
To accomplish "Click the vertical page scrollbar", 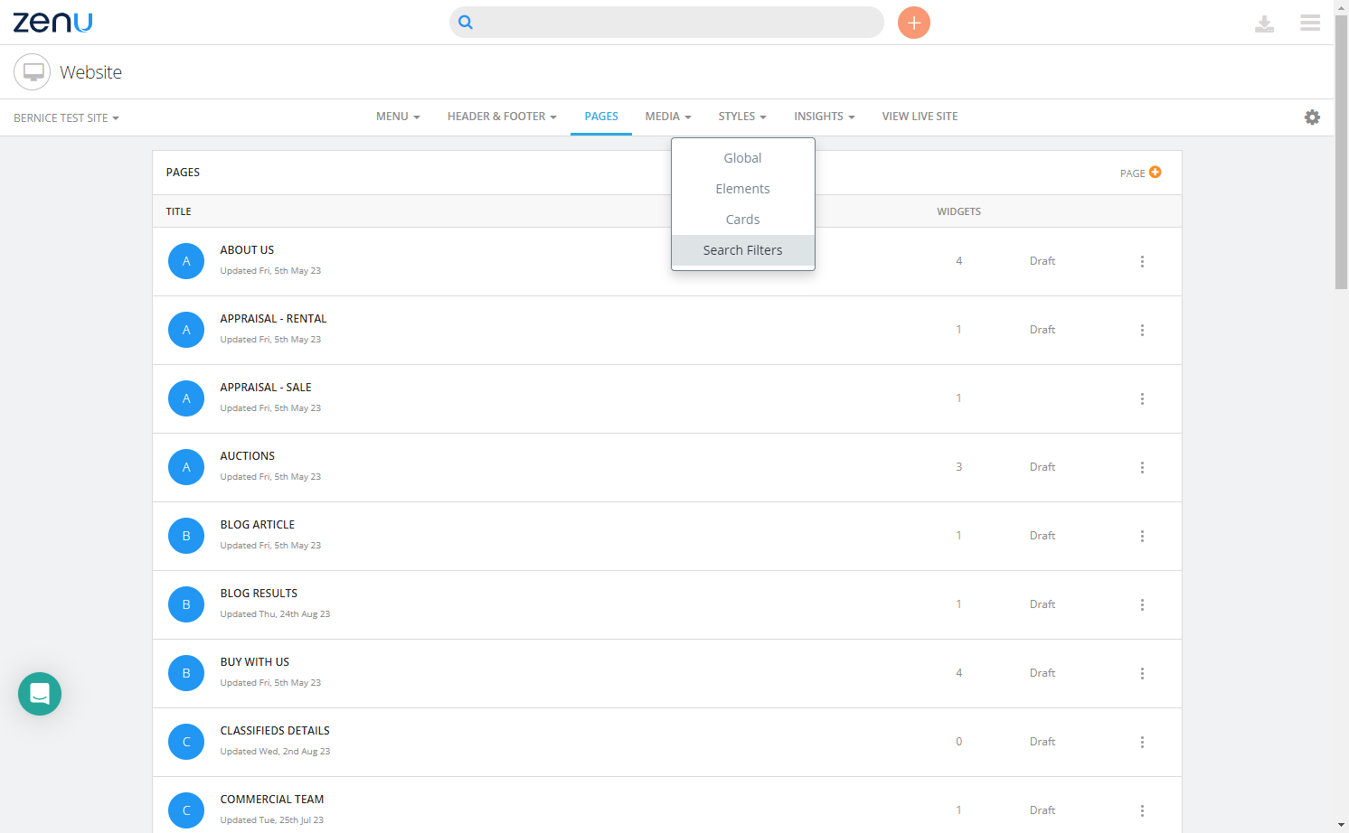I will coord(1342,152).
